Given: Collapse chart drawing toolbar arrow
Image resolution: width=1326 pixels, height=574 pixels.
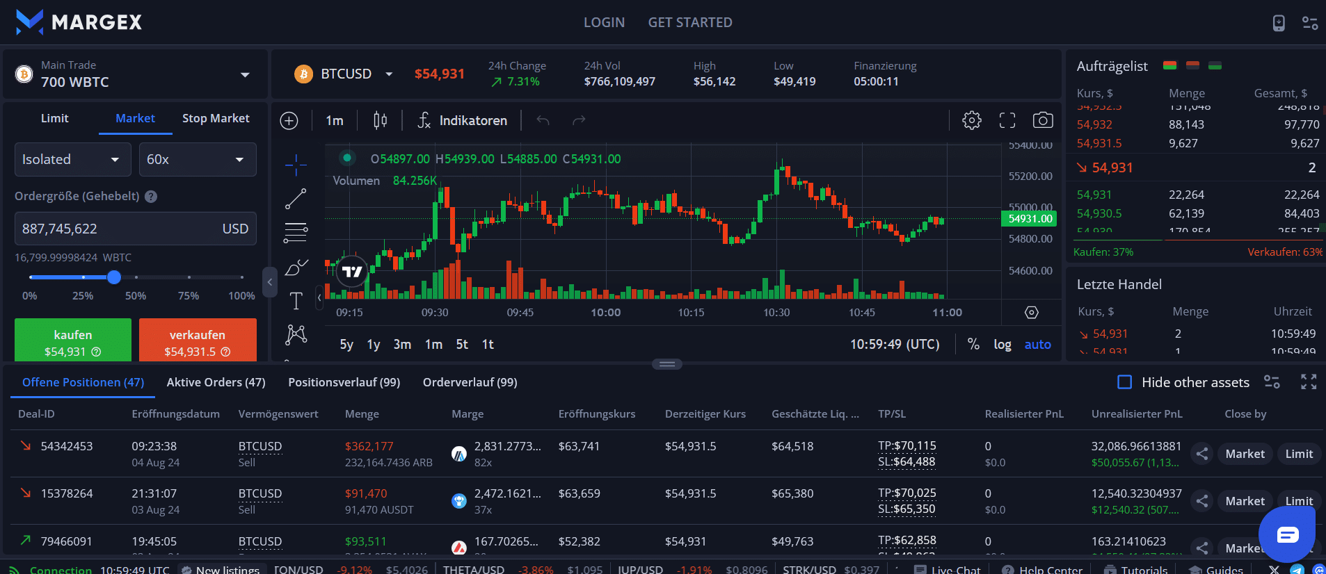Looking at the screenshot, I should [319, 297].
